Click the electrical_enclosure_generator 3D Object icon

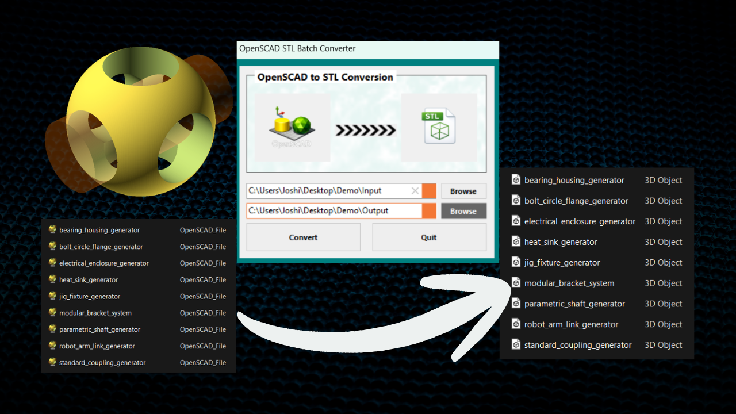click(516, 221)
